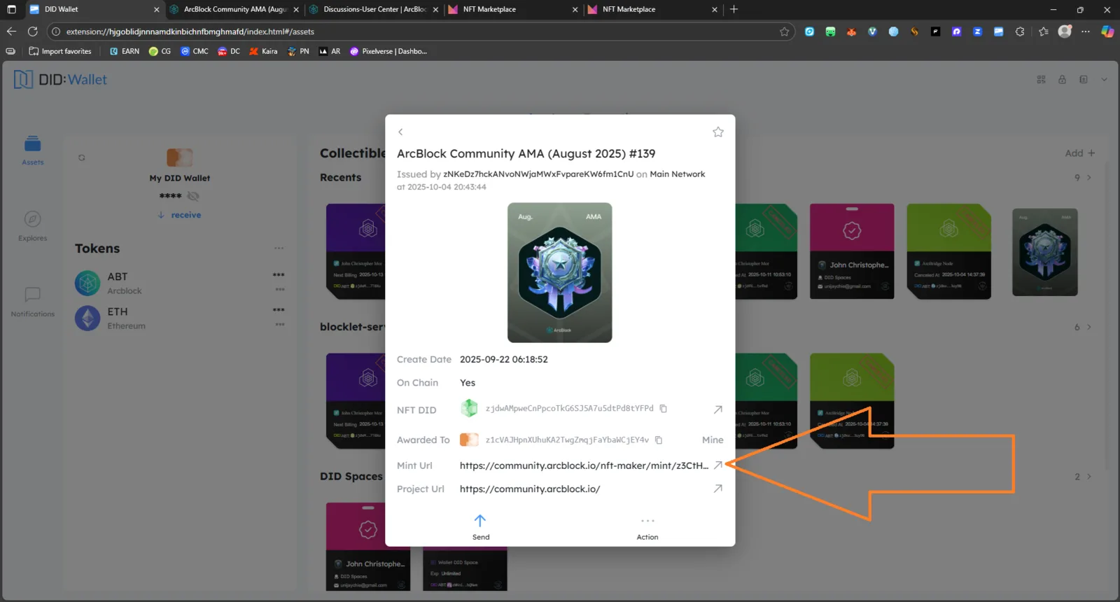Click the ArcBlock AMA badge image
1120x602 pixels.
[560, 273]
